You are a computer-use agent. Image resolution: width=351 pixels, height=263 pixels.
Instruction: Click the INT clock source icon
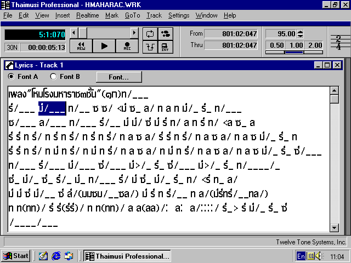tap(166, 47)
